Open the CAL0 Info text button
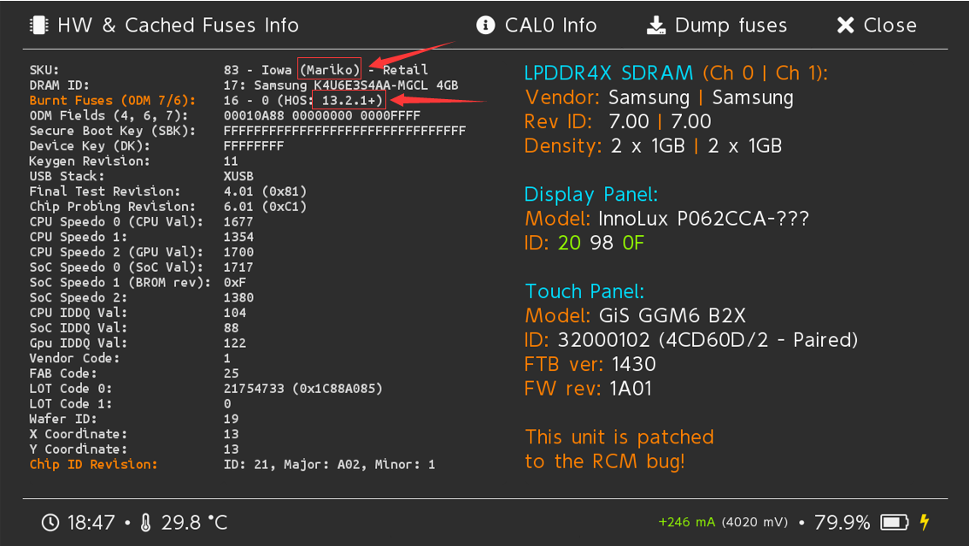The height and width of the screenshot is (546, 969). point(550,25)
